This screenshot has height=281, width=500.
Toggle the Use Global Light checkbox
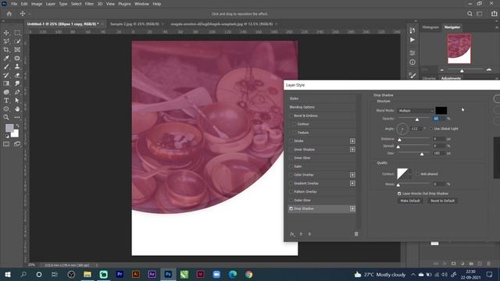tap(431, 129)
